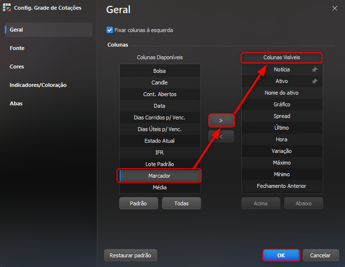Image resolution: width=345 pixels, height=267 pixels.
Task: Select Marcador in available columns
Action: pos(160,176)
